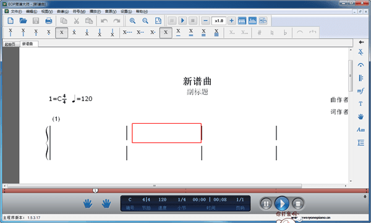This screenshot has width=371, height=223.
Task: Select the one-octave-lower note
Action: (x=49, y=33)
